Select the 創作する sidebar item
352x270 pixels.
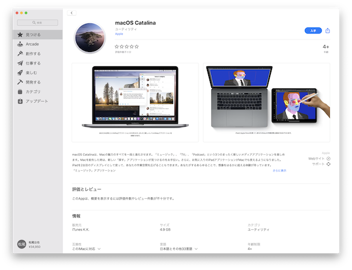[38, 54]
